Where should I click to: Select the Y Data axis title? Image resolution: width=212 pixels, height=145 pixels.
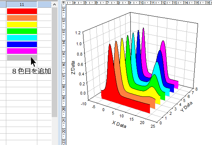187,107
